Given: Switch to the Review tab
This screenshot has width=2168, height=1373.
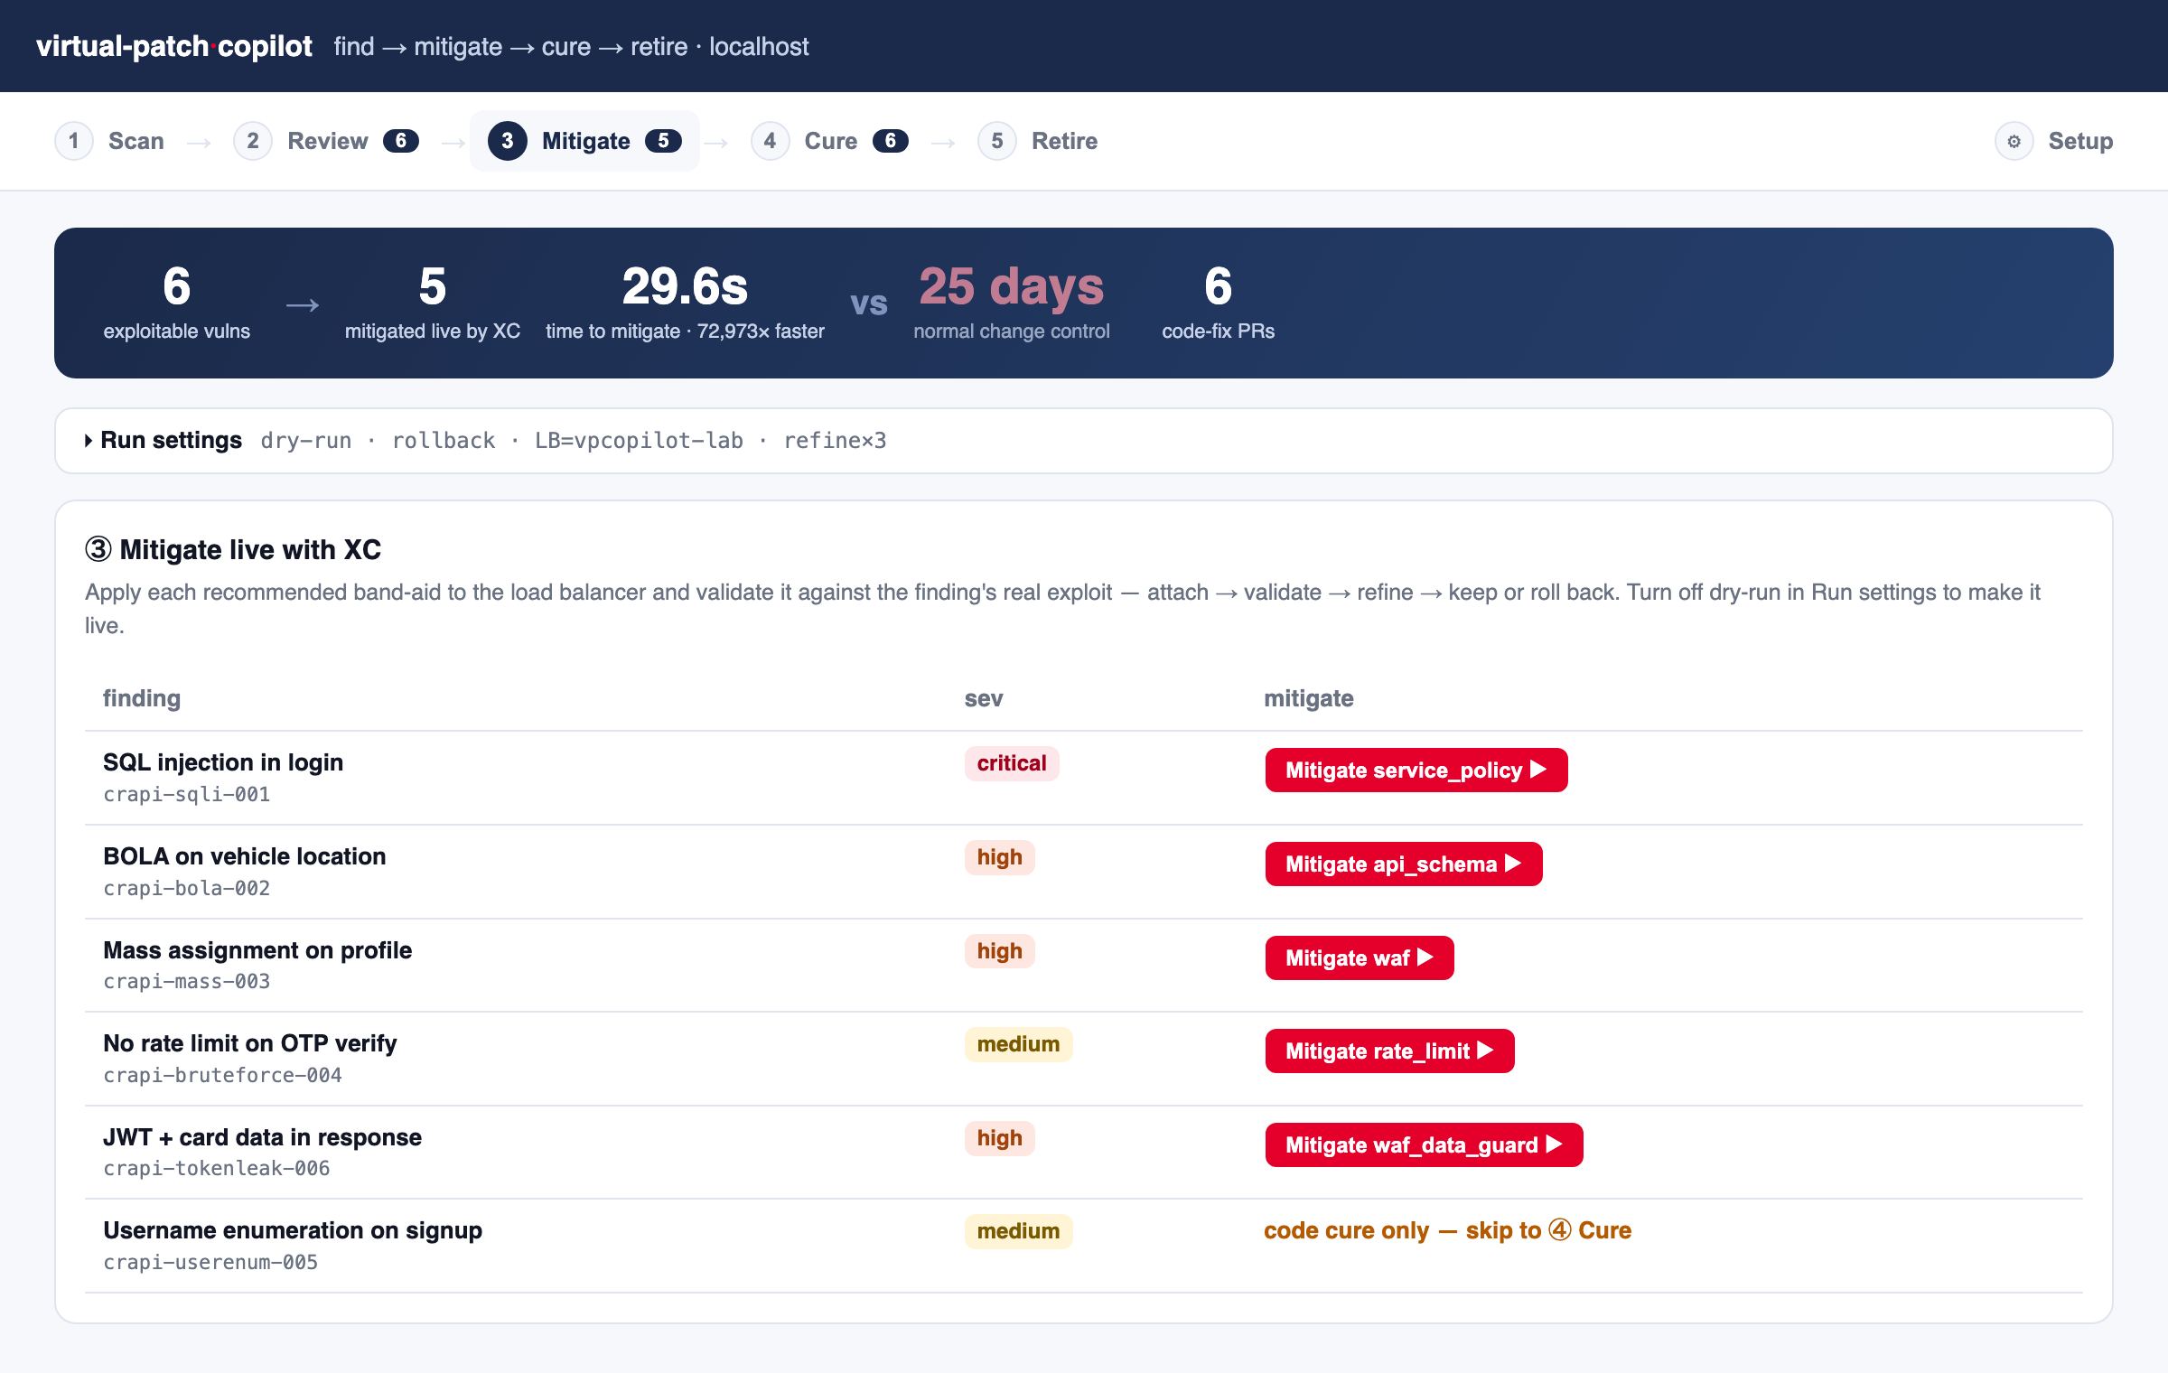Looking at the screenshot, I should (326, 141).
